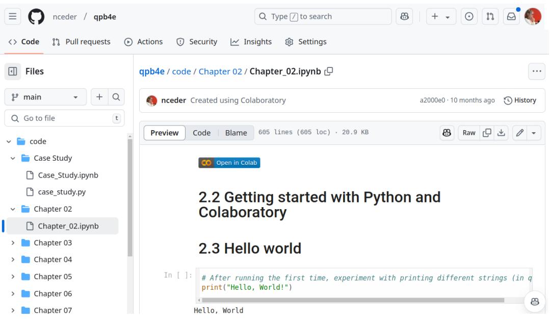Open the Pull requests tab
Image resolution: width=550 pixels, height=324 pixels.
(x=82, y=42)
